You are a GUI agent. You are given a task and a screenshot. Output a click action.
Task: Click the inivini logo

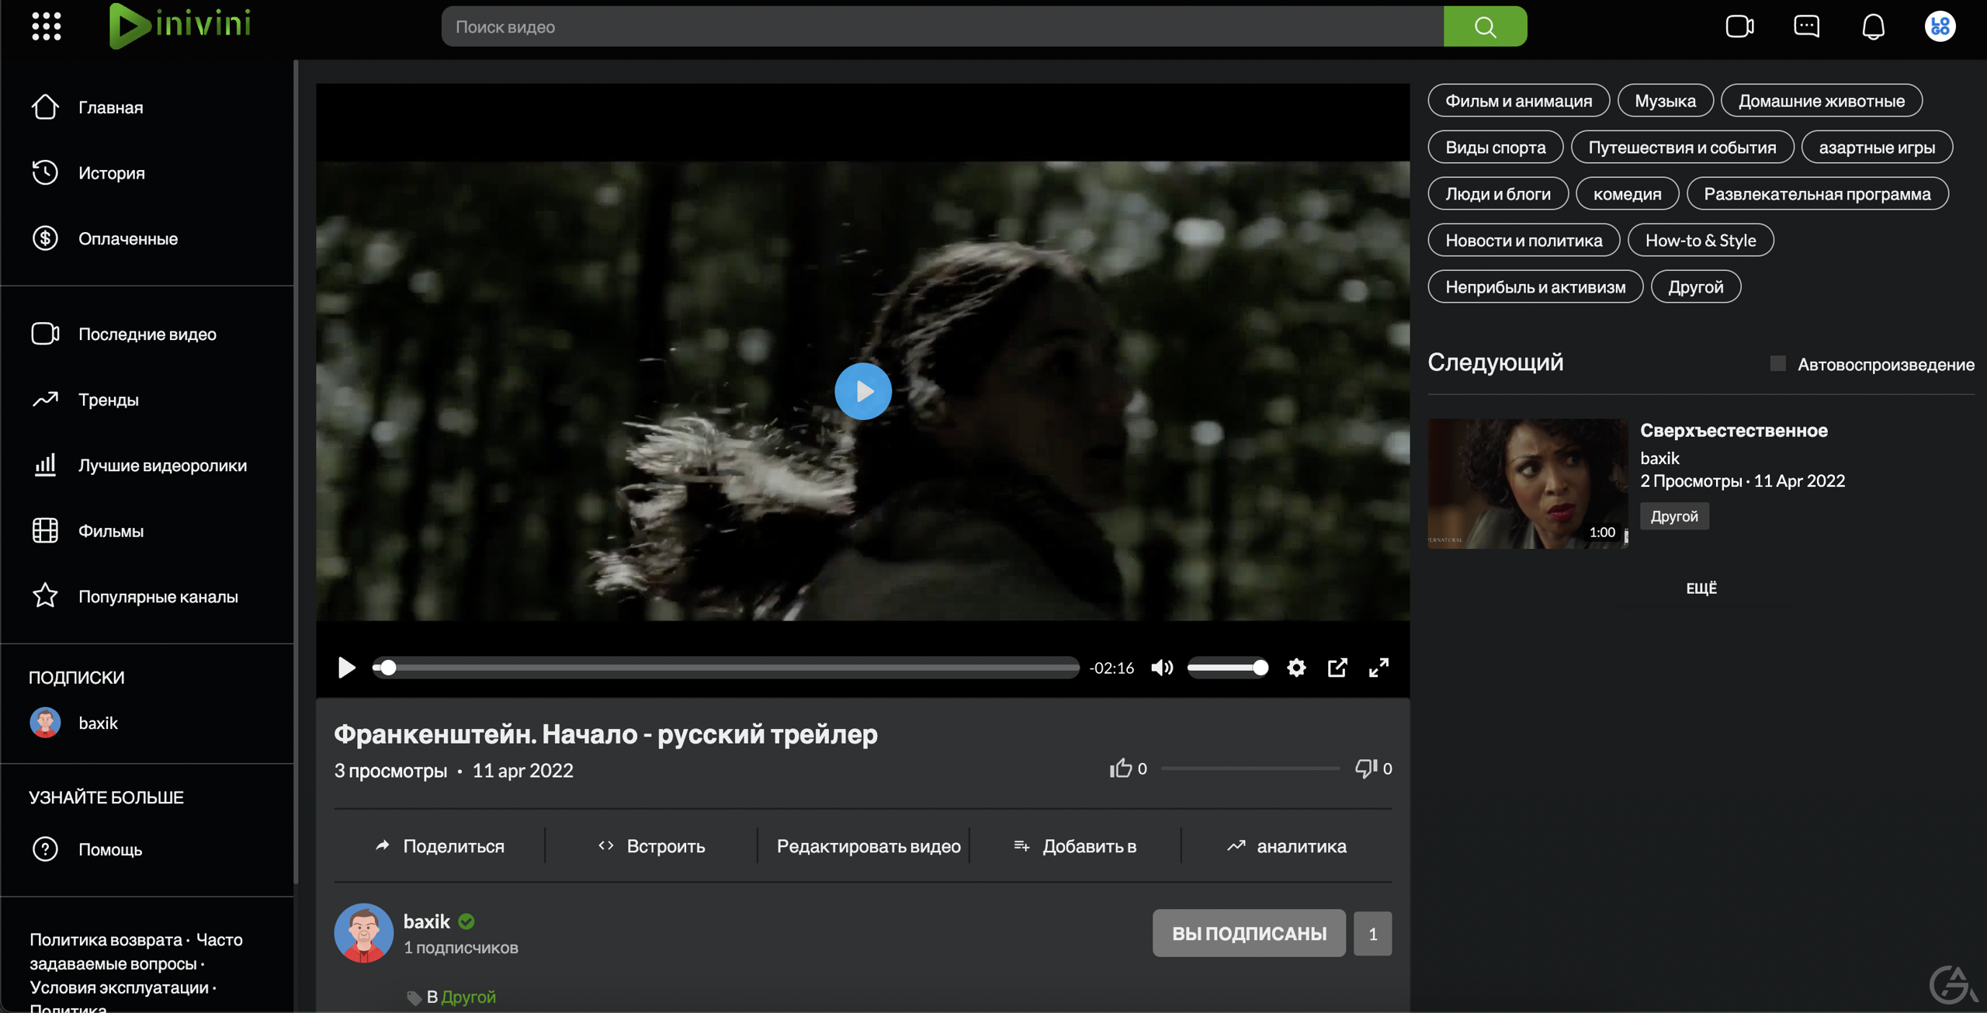[180, 26]
